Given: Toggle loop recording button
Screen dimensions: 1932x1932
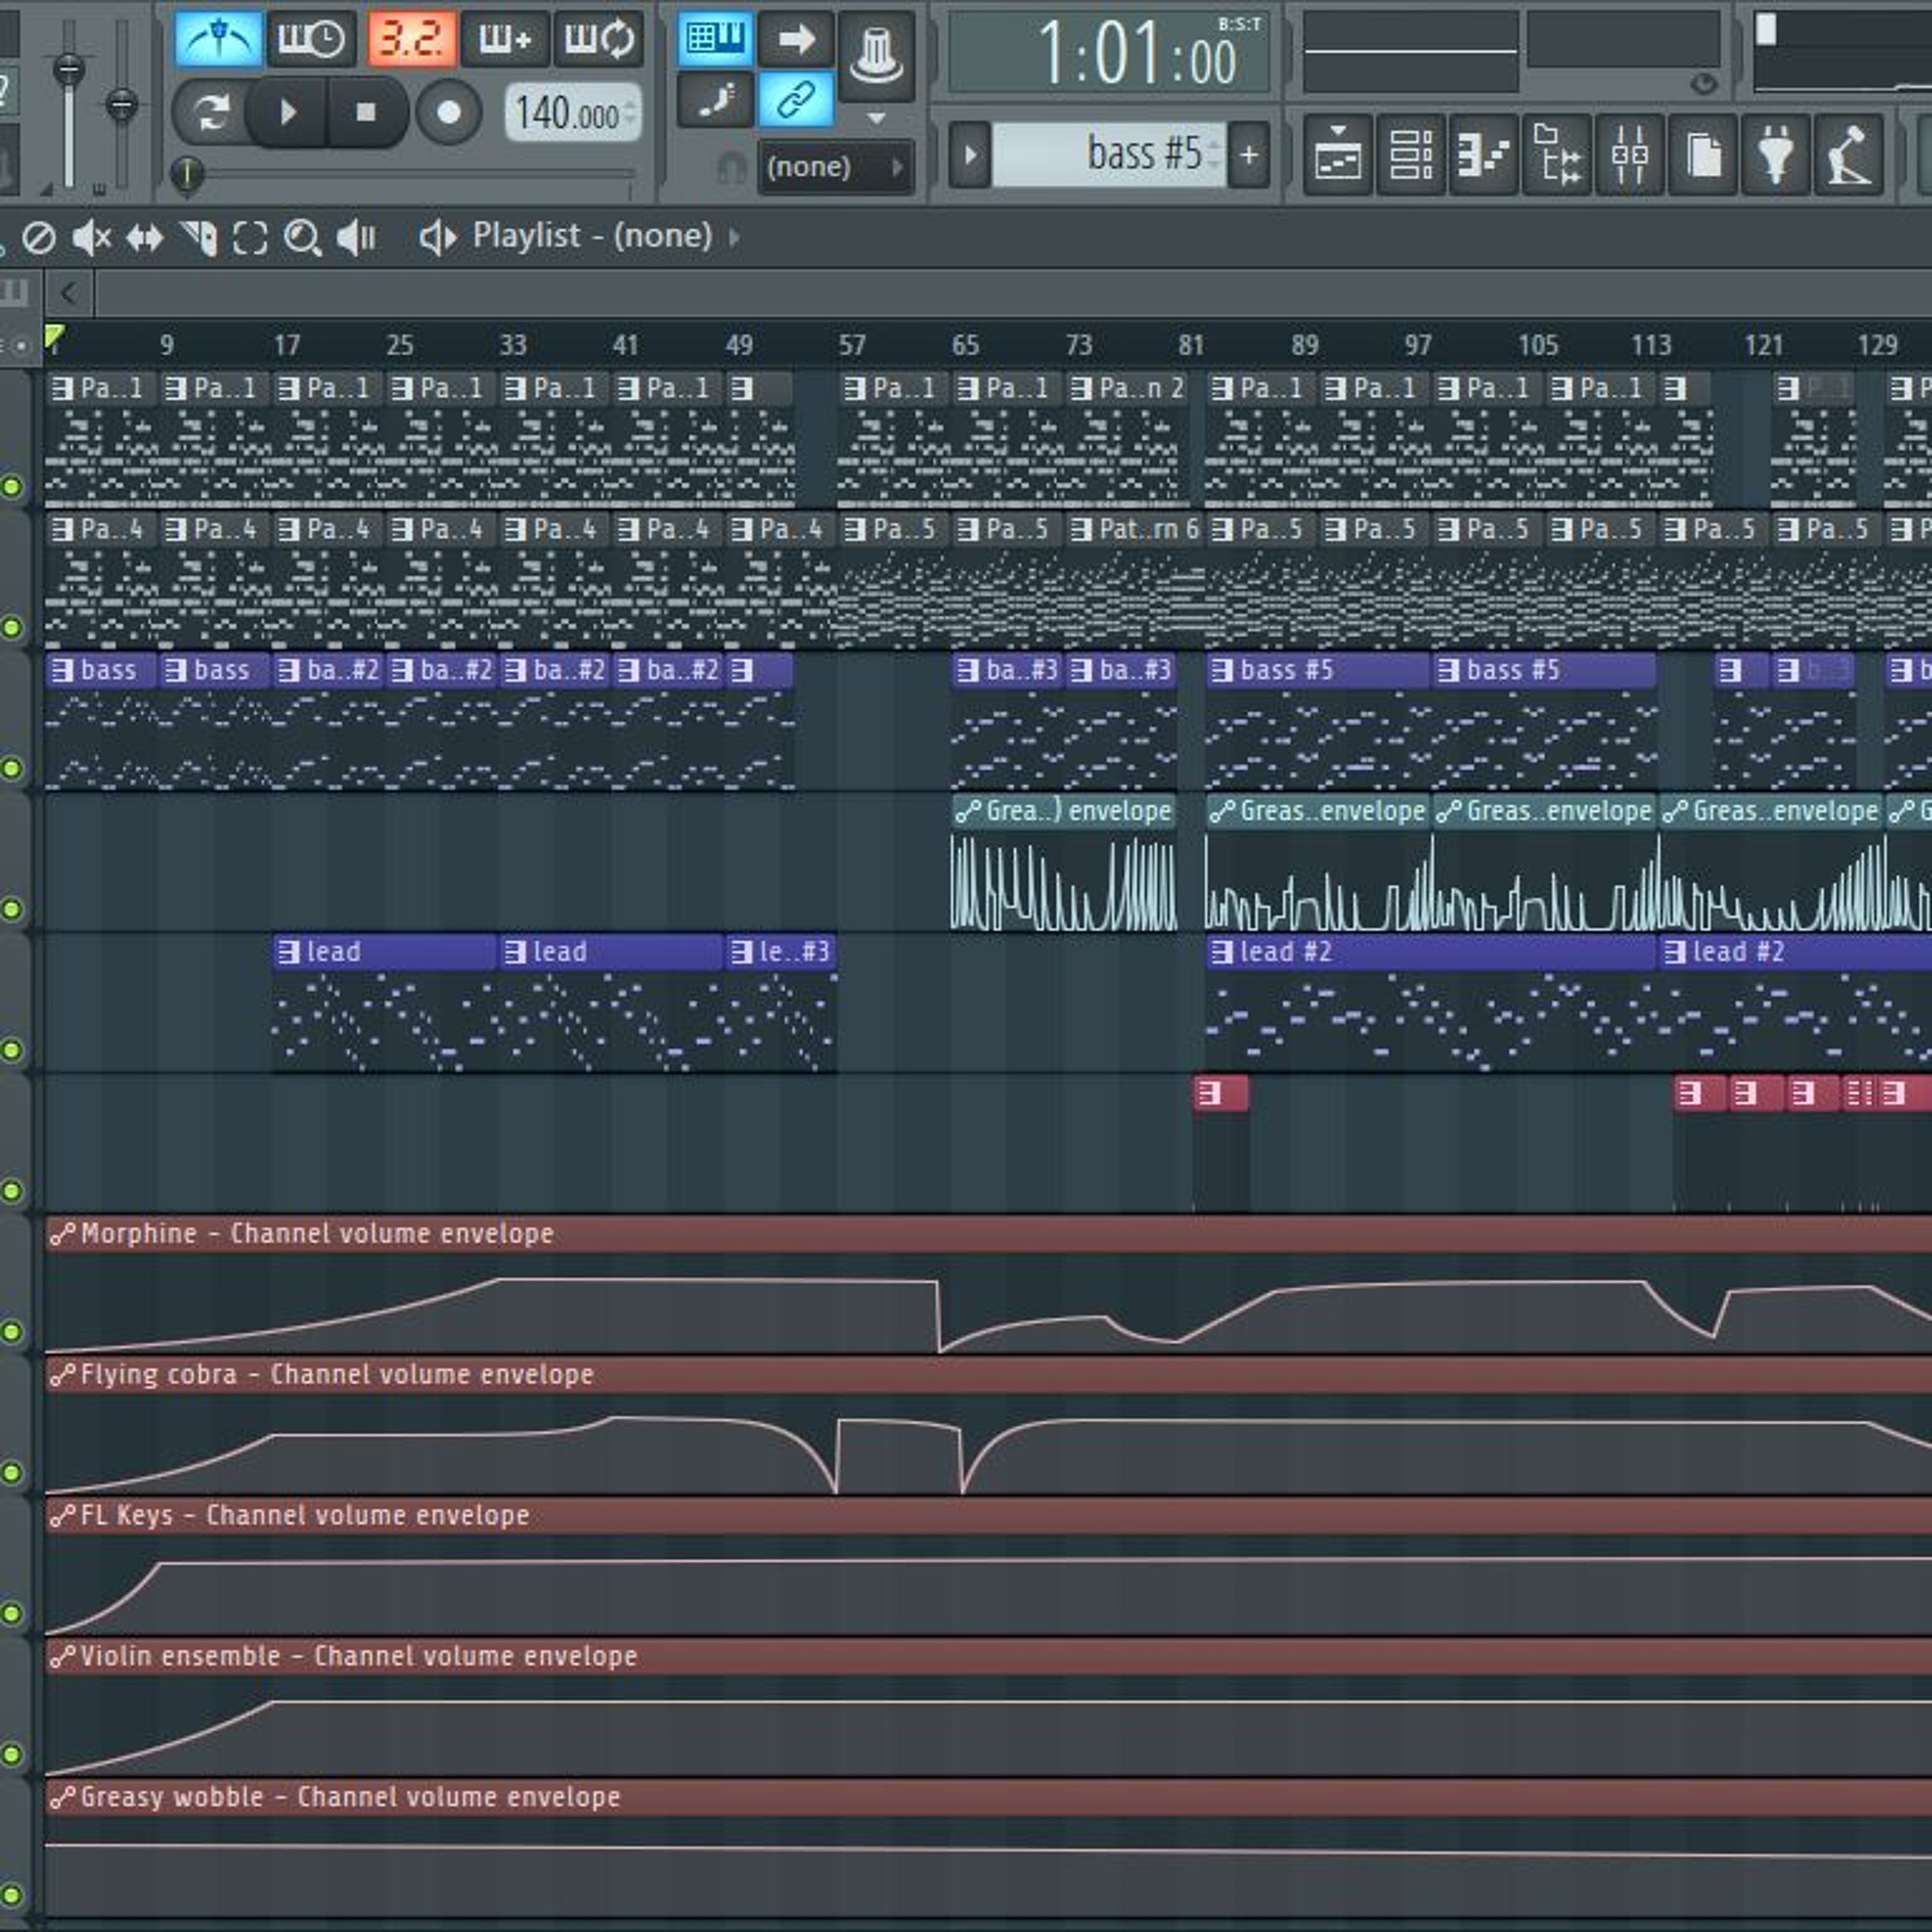Looking at the screenshot, I should [598, 39].
